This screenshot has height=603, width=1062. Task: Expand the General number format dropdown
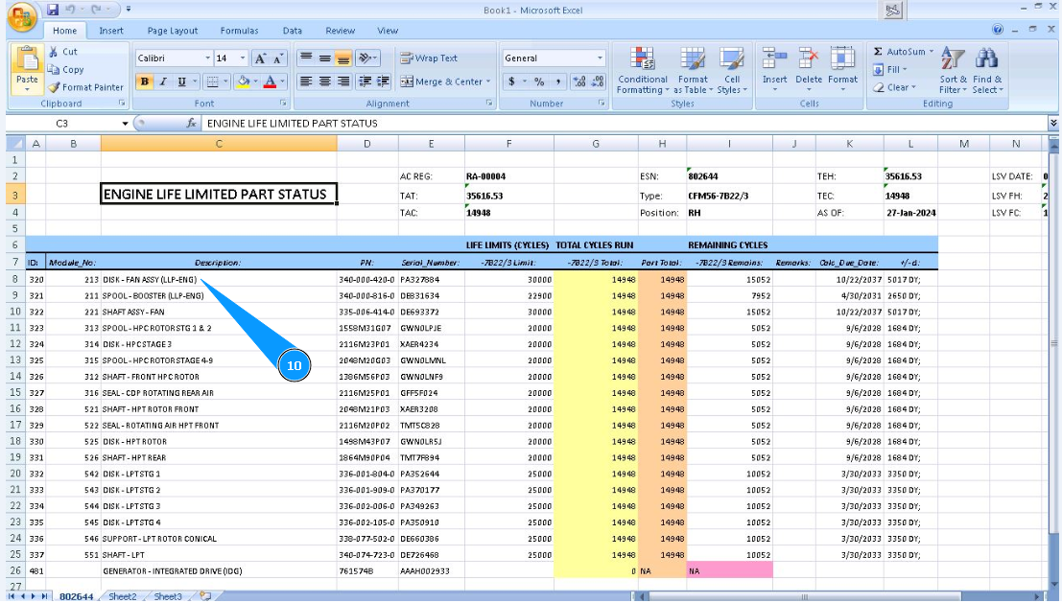(x=601, y=58)
